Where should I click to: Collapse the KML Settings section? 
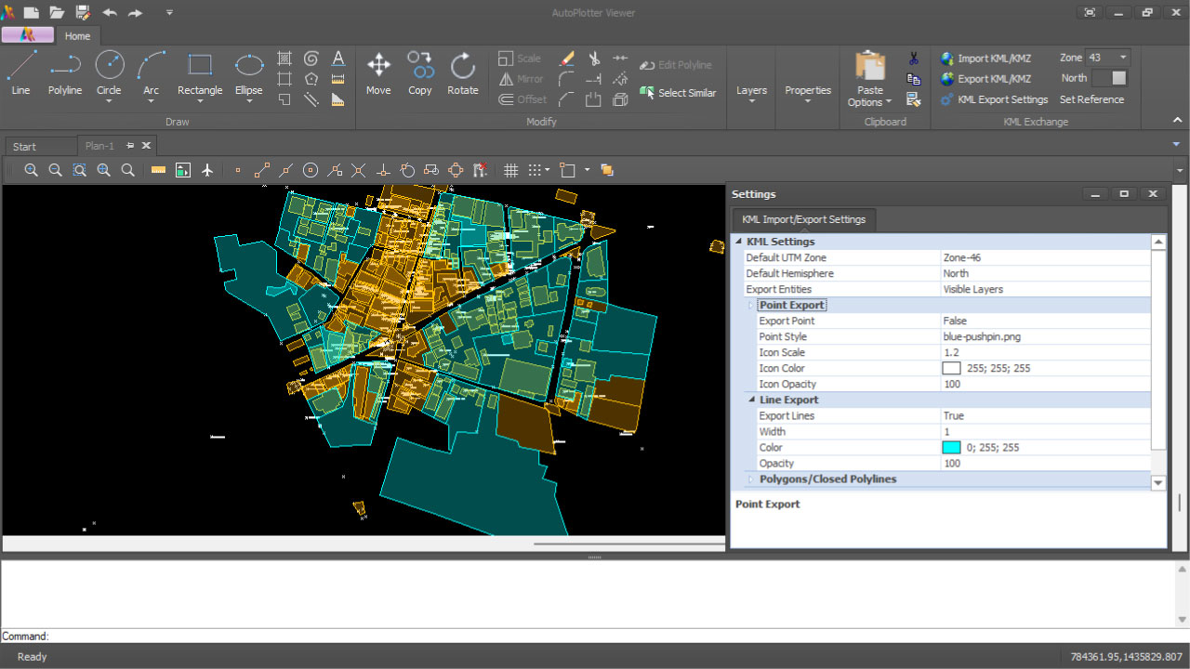[x=739, y=242]
